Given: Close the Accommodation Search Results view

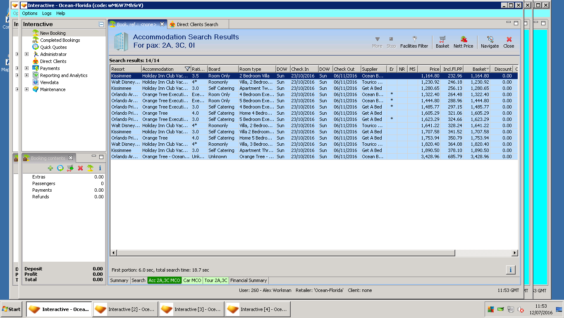Looking at the screenshot, I should (x=509, y=42).
